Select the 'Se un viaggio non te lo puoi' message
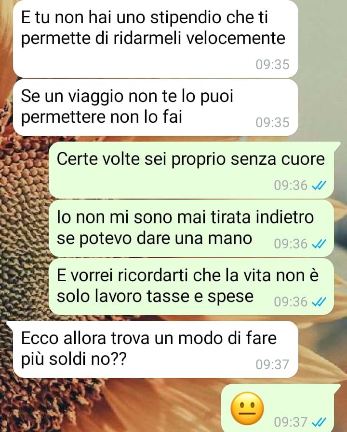347x432 pixels. pyautogui.click(x=156, y=107)
